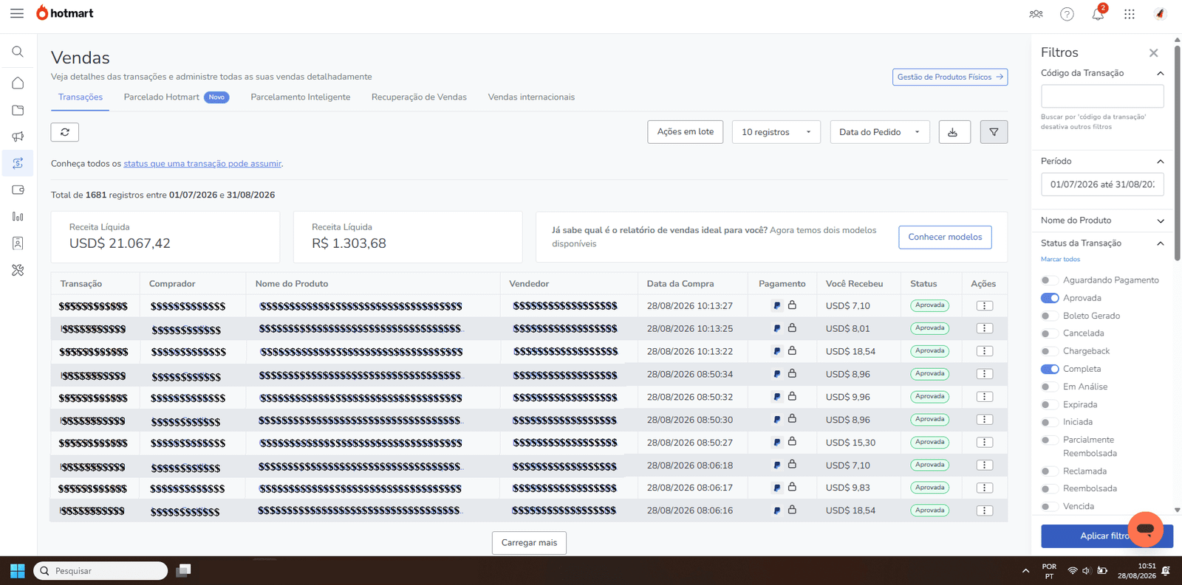
Task: Open the apps grid icon in header
Action: (1130, 14)
